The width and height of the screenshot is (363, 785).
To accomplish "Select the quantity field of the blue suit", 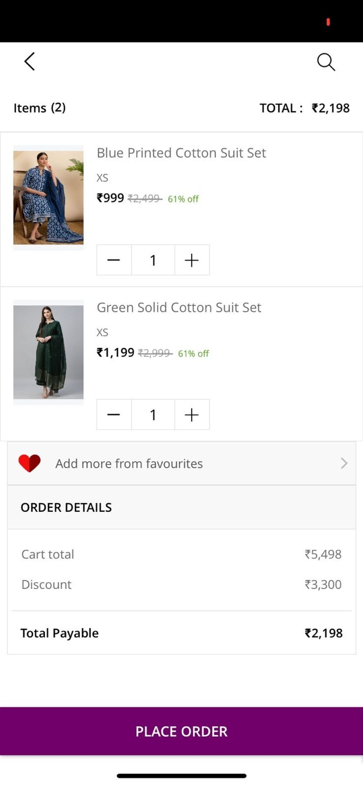I will (x=153, y=260).
